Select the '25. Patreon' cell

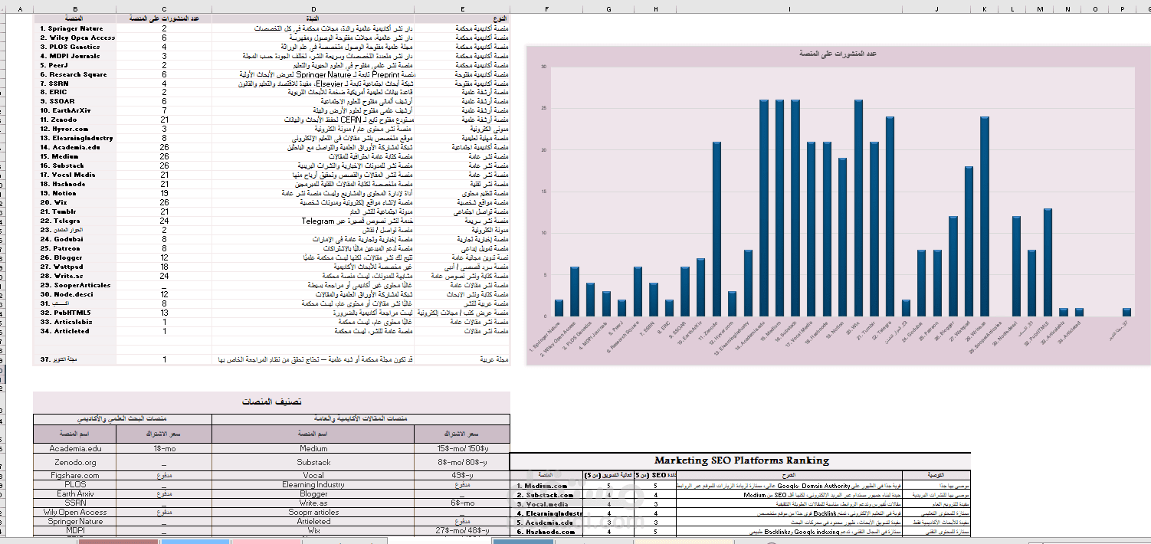click(74, 248)
